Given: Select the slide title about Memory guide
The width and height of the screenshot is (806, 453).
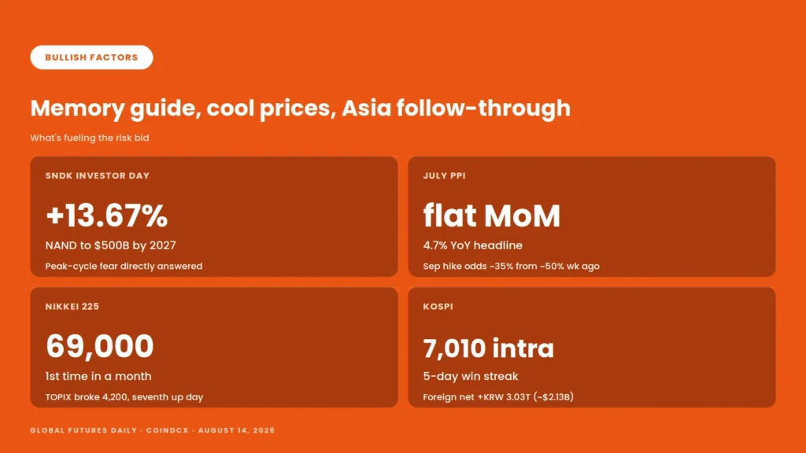Looking at the screenshot, I should pos(300,109).
